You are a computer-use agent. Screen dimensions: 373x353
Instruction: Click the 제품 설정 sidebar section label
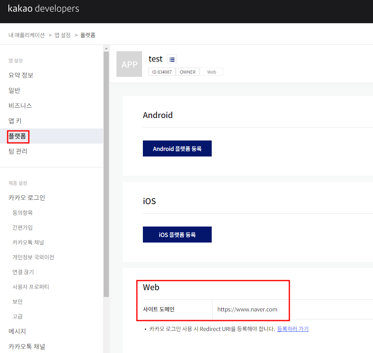(x=18, y=183)
